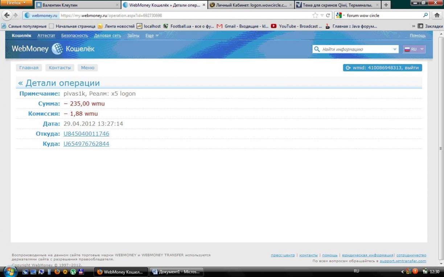The height and width of the screenshot is (277, 444).
Task: Bookmark this page with the star icon
Action: 316,16
